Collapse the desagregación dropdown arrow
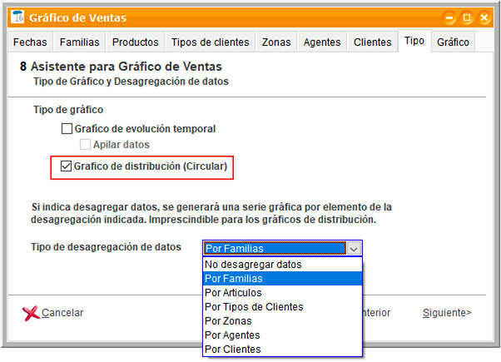 click(x=354, y=248)
